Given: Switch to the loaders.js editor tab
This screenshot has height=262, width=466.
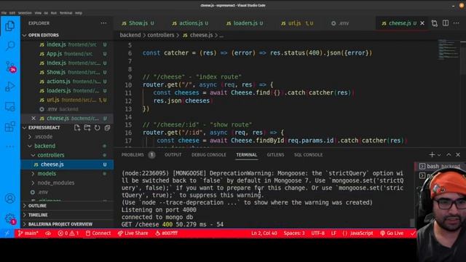Looking at the screenshot, I should (x=245, y=23).
